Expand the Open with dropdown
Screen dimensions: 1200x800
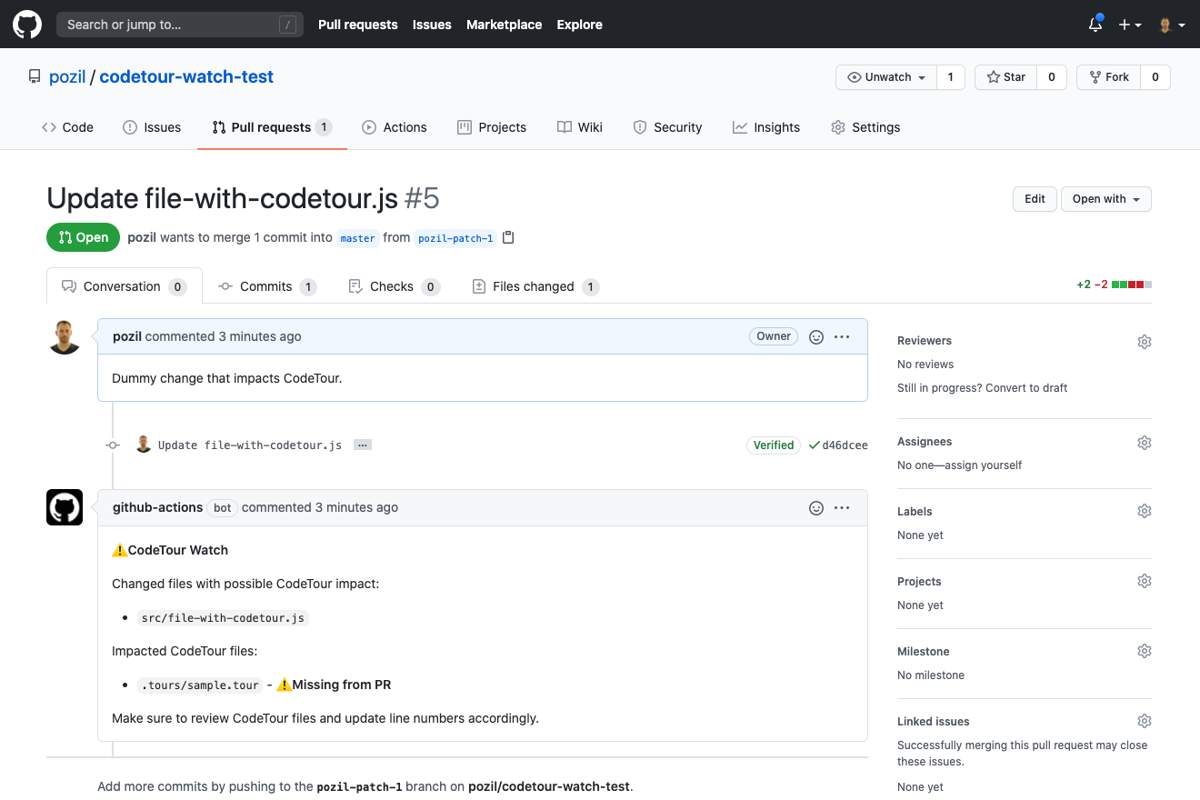[1106, 199]
